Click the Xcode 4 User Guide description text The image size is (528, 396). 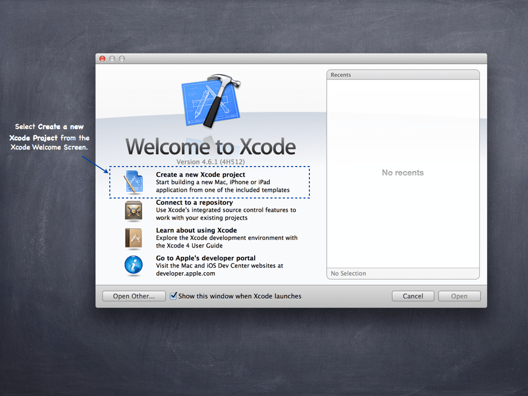(227, 241)
